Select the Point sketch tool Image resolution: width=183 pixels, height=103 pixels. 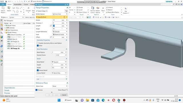[x=21, y=11]
